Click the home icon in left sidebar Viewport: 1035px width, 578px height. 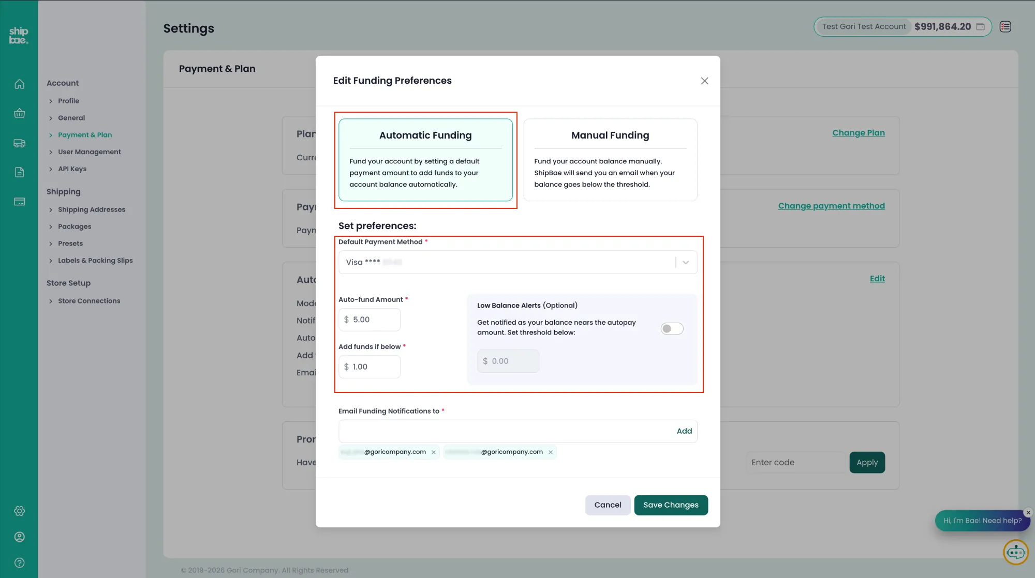tap(19, 84)
